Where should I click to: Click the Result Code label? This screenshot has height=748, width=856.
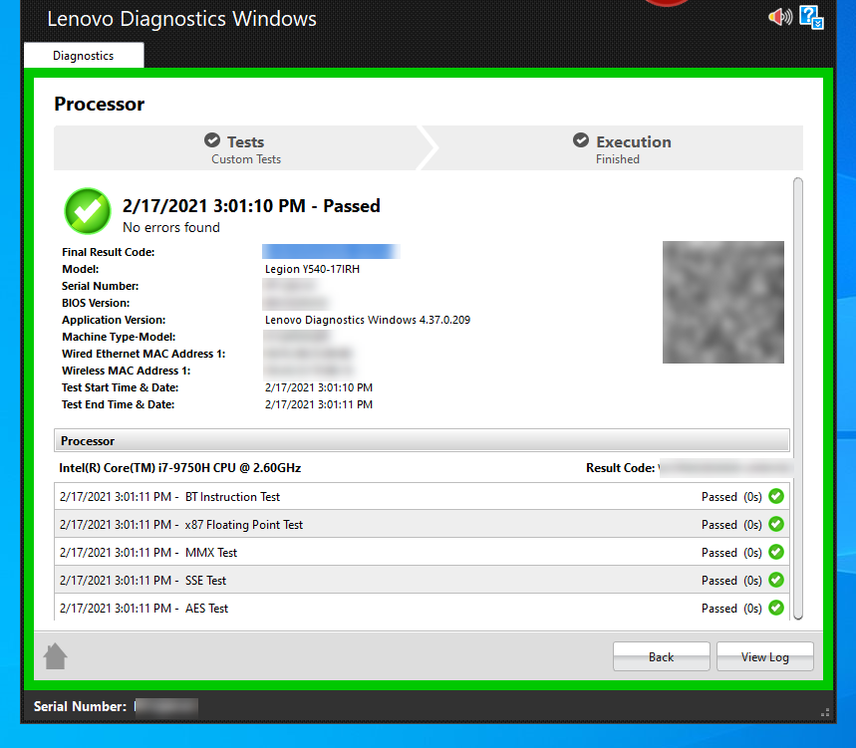(620, 467)
